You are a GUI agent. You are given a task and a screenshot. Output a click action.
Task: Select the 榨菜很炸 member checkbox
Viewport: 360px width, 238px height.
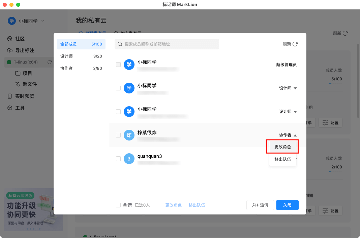(118, 135)
